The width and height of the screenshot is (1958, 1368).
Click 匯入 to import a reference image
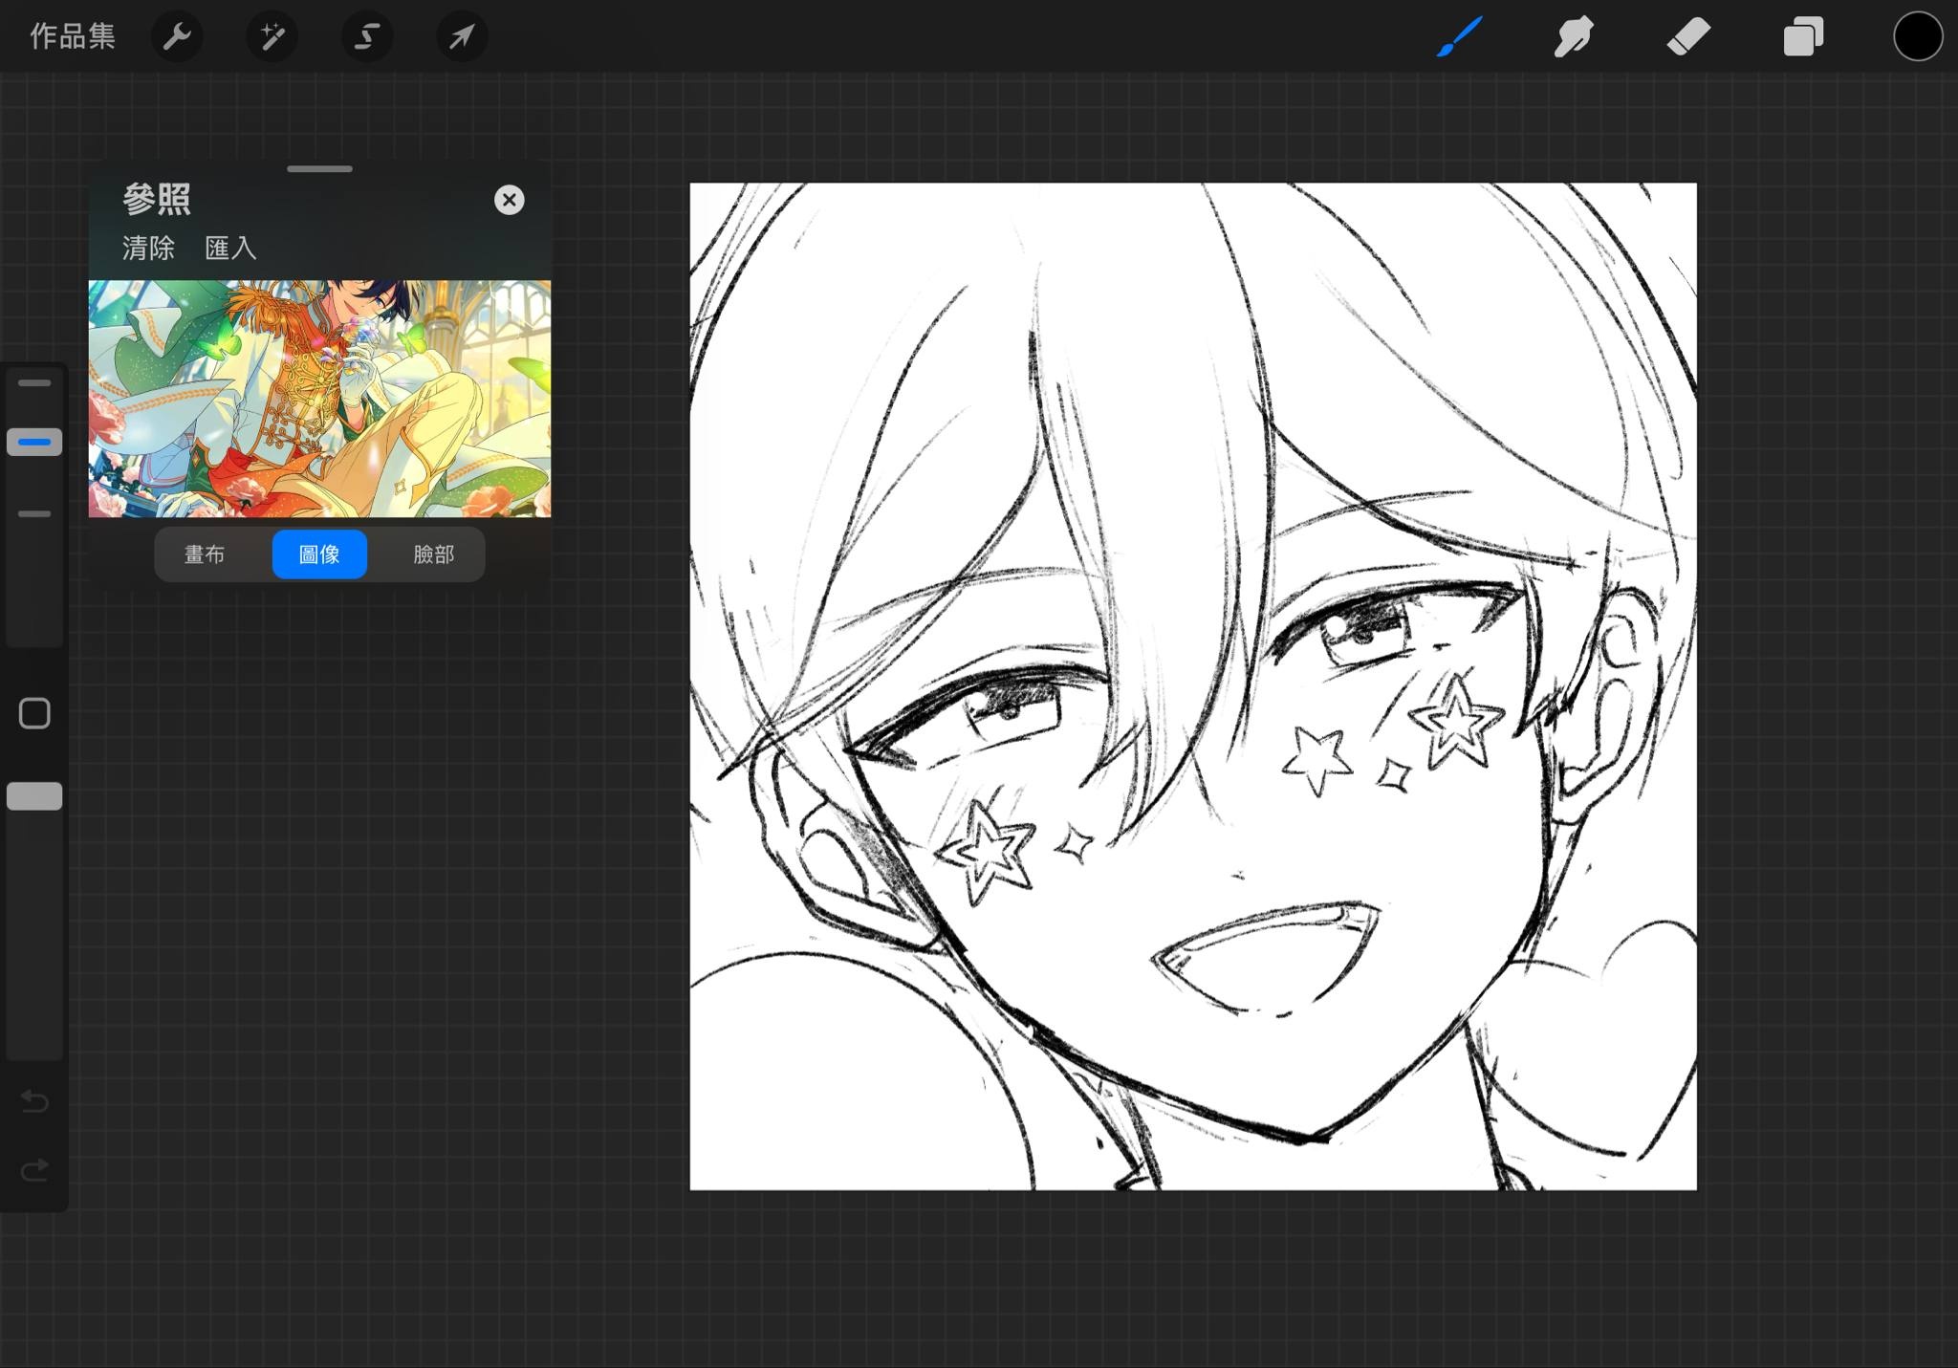[x=230, y=249]
